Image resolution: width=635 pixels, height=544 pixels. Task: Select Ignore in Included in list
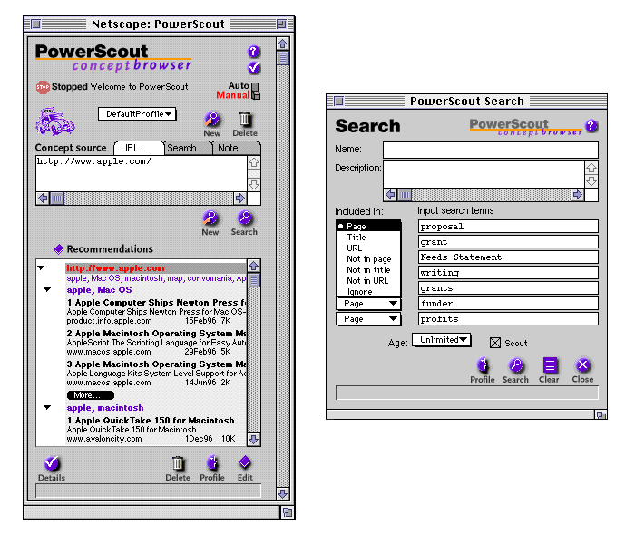368,292
